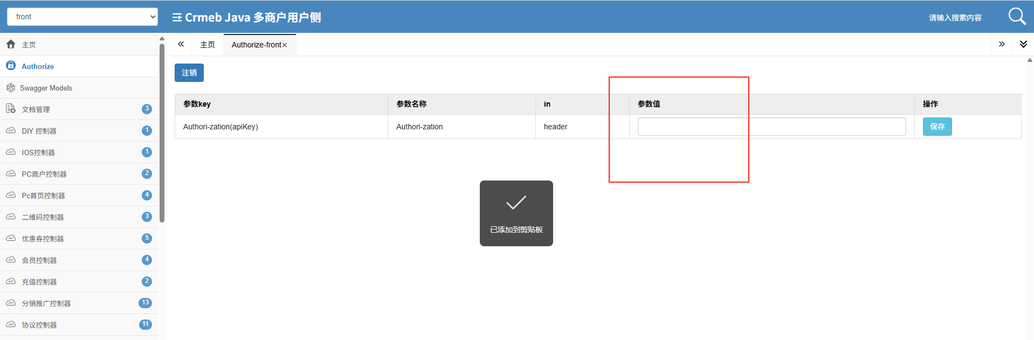Click the badge 13 on 分销推广控制器
Viewport: 1034px width, 340px height.
(x=145, y=303)
